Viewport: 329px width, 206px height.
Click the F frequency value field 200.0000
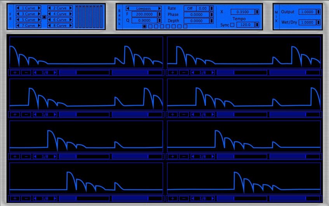(144, 14)
